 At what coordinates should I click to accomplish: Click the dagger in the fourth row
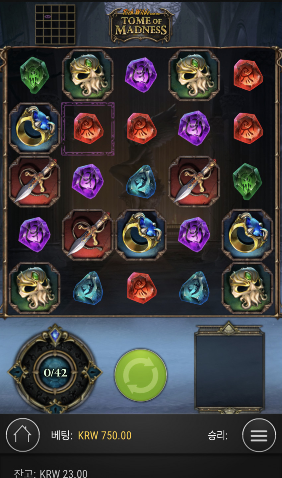tap(88, 235)
